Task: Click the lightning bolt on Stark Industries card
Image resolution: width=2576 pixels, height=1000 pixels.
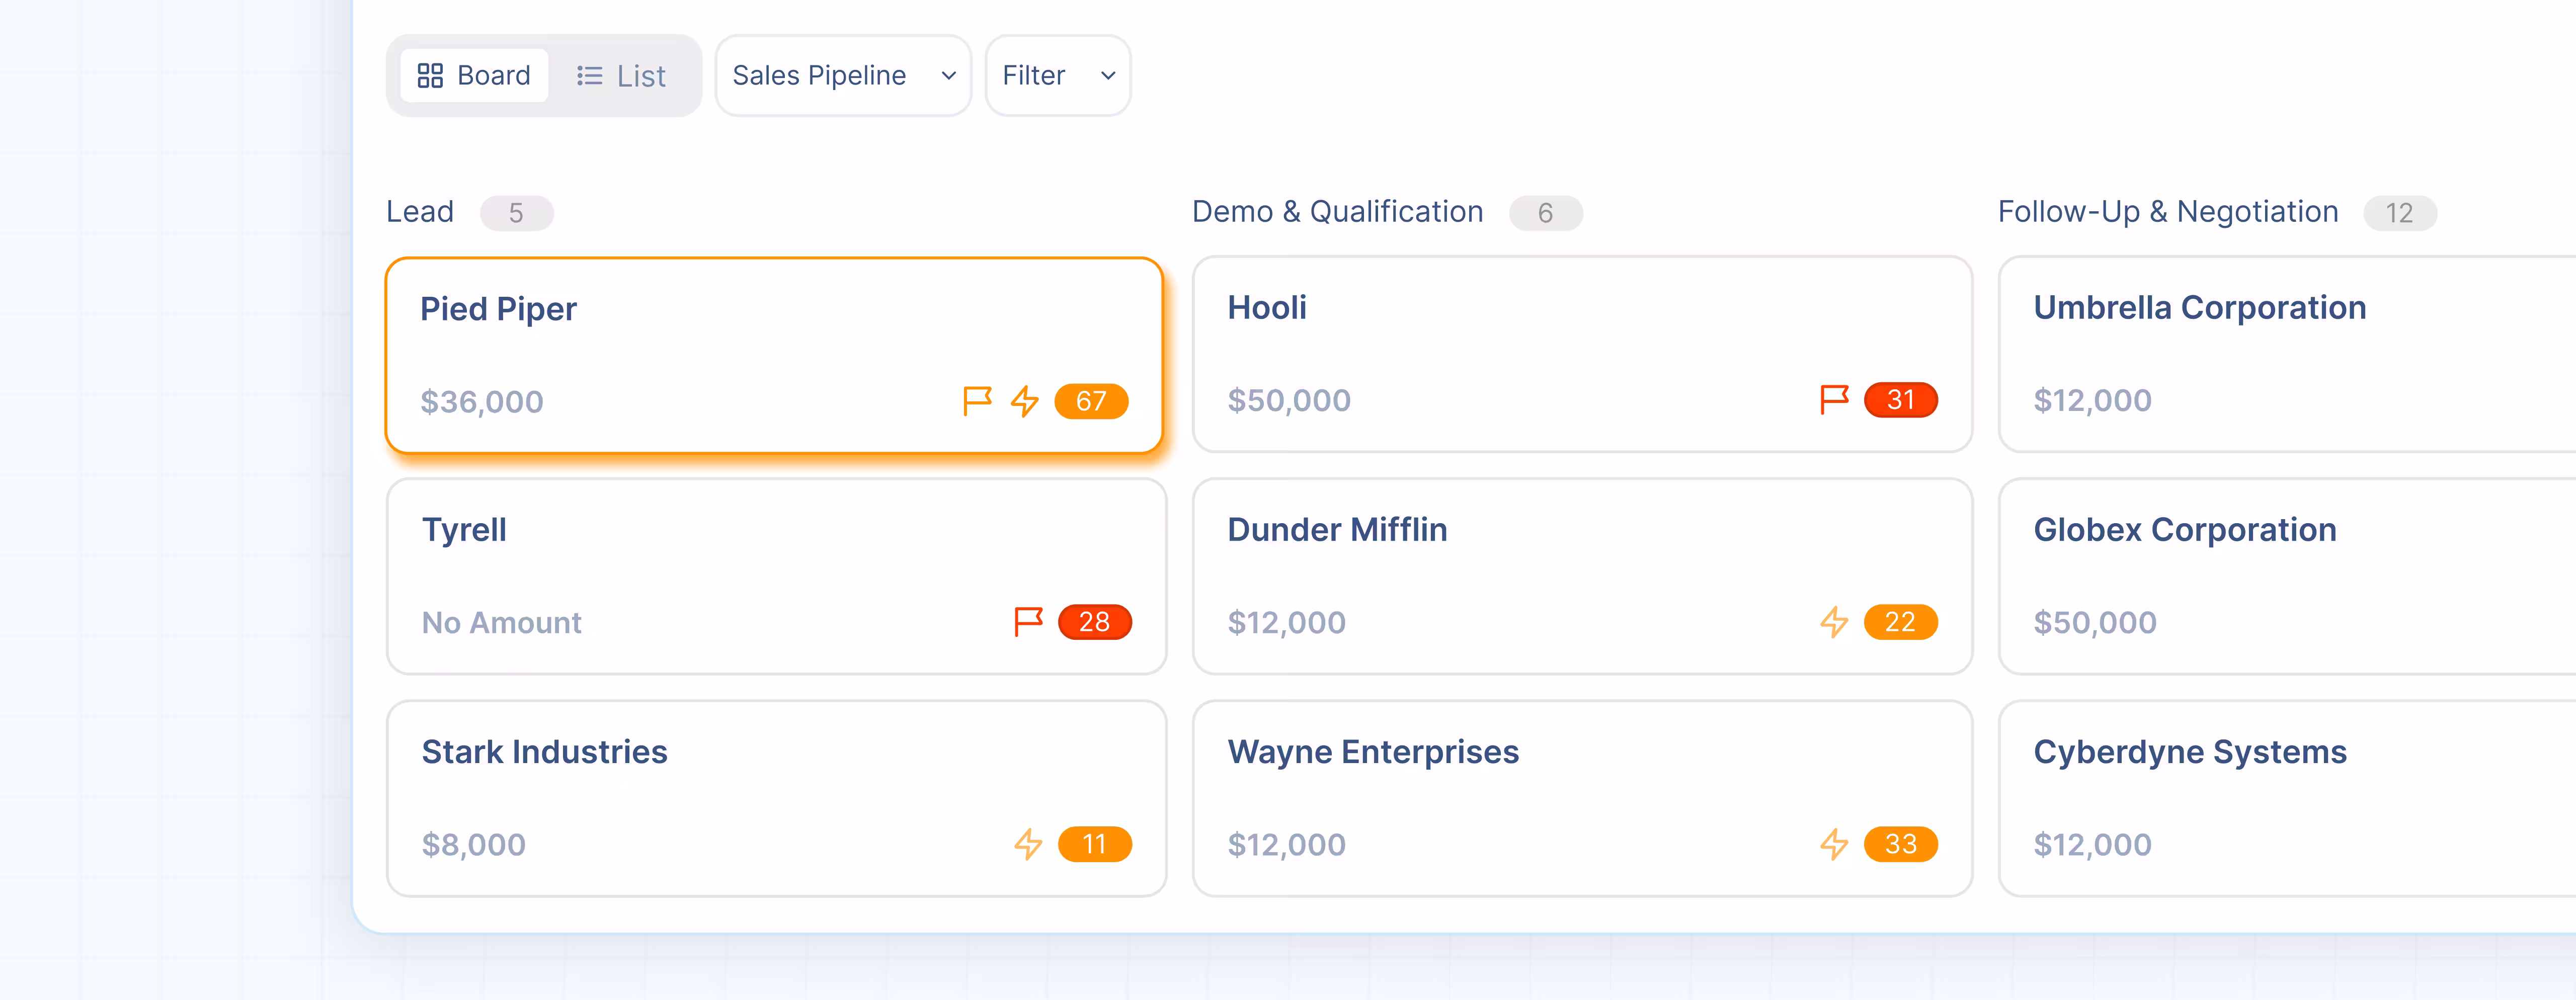Action: tap(1028, 844)
